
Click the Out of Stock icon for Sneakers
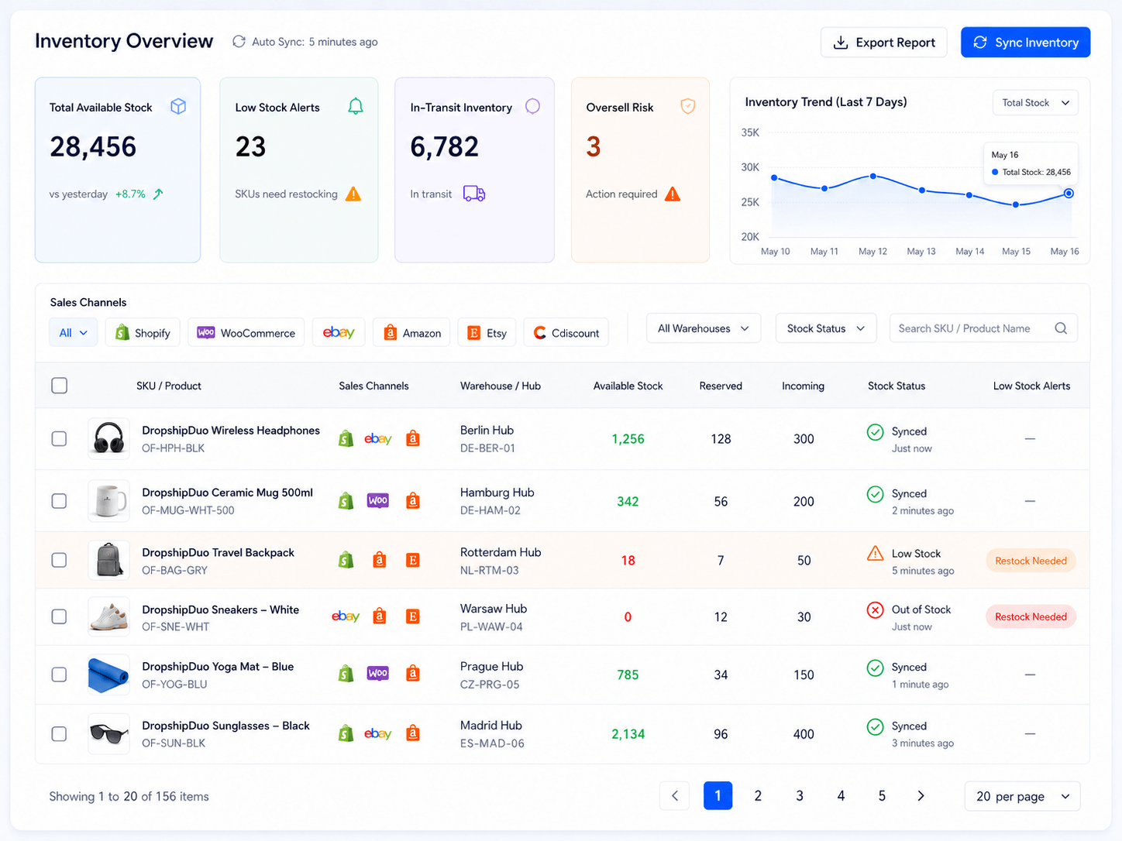(x=875, y=610)
